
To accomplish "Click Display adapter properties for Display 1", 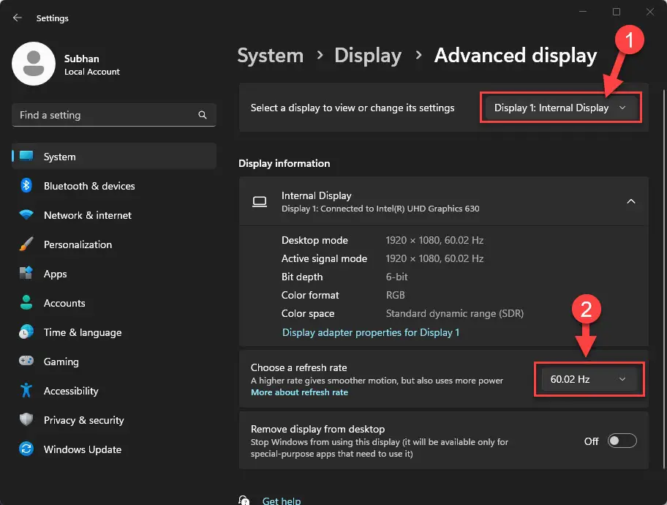I will coord(371,332).
